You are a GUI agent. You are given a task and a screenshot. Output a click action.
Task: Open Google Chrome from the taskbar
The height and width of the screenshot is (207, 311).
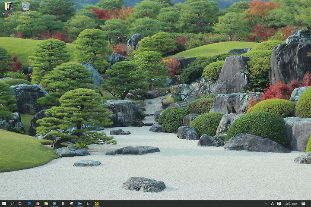[38, 204]
